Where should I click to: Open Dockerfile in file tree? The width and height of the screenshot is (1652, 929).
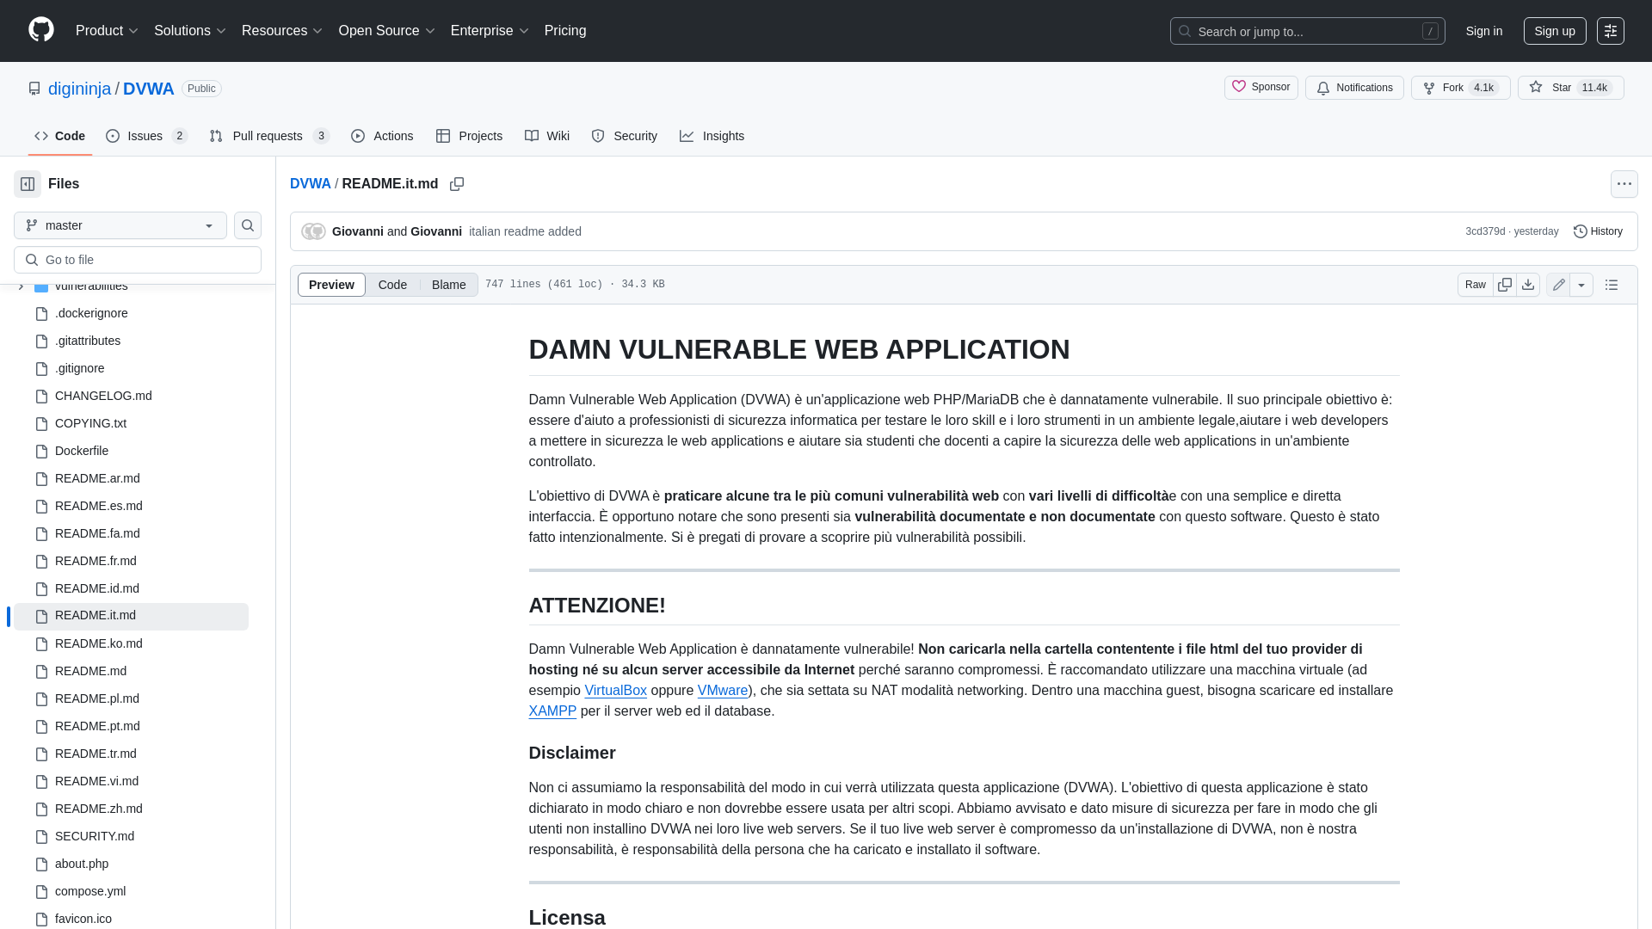pyautogui.click(x=82, y=451)
